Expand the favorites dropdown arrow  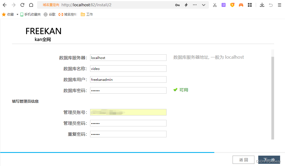(17, 14)
